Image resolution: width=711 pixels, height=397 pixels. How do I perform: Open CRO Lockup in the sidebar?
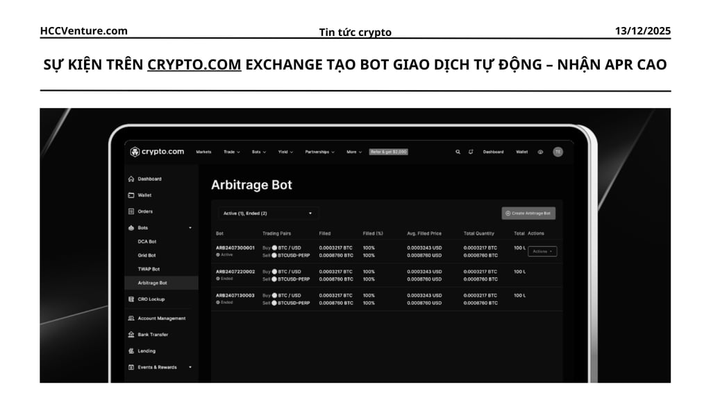tap(151, 299)
